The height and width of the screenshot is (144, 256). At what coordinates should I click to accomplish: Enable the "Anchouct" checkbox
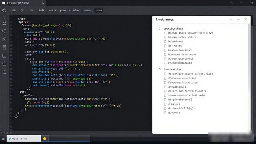[x=165, y=108]
